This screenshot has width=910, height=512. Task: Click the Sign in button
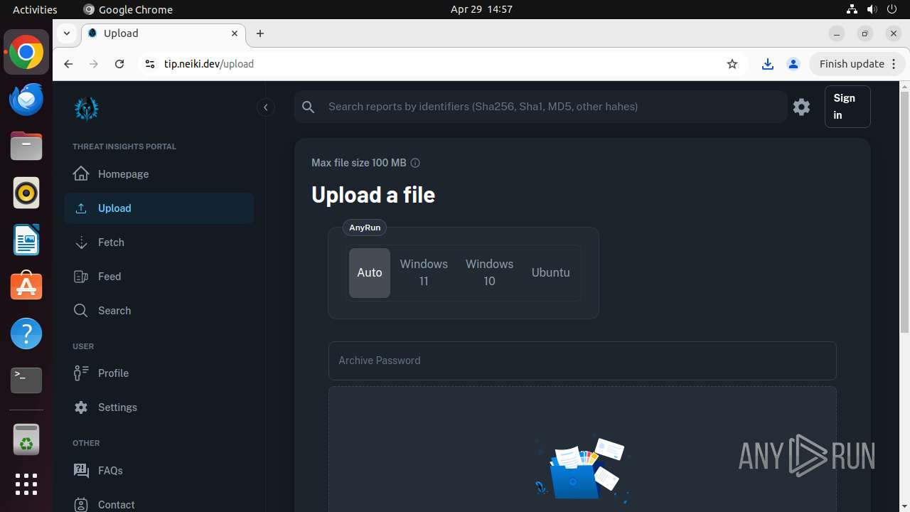pyautogui.click(x=847, y=107)
